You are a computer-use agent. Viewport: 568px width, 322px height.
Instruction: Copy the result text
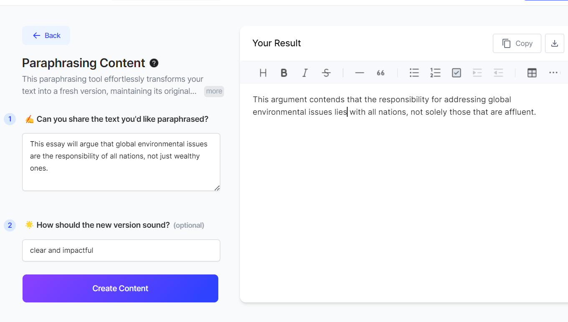517,43
